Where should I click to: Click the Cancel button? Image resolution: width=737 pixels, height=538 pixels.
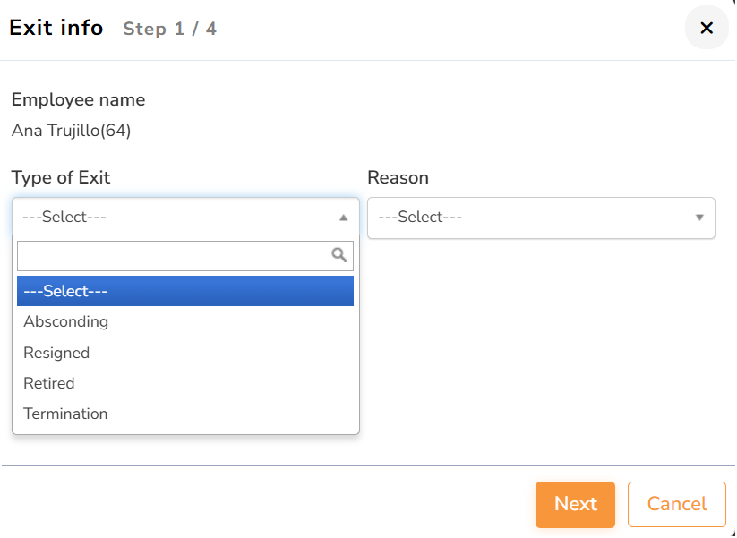click(676, 504)
